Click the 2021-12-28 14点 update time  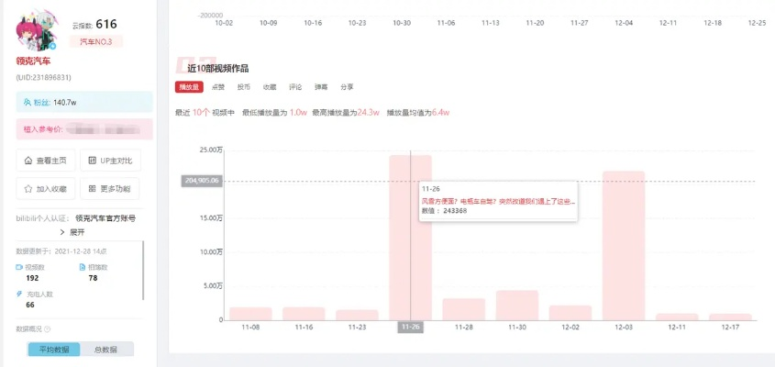tap(80, 251)
